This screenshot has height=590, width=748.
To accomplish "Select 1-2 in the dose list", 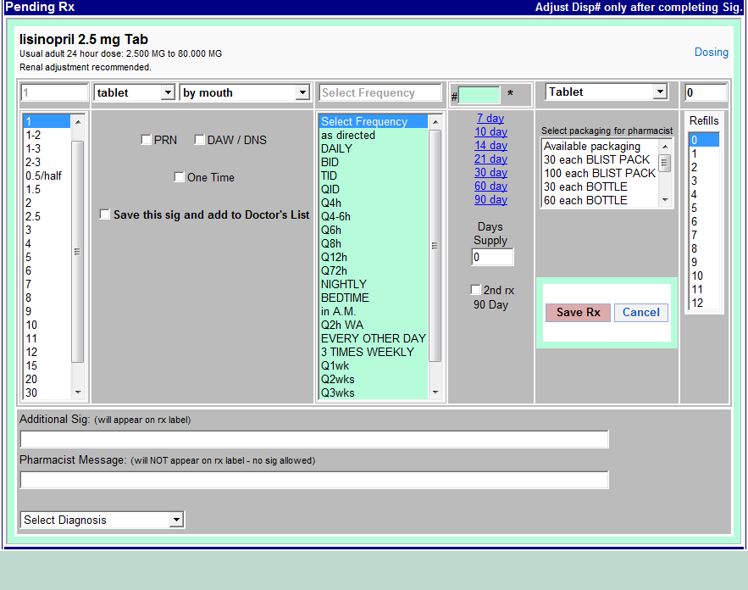I will (x=47, y=135).
